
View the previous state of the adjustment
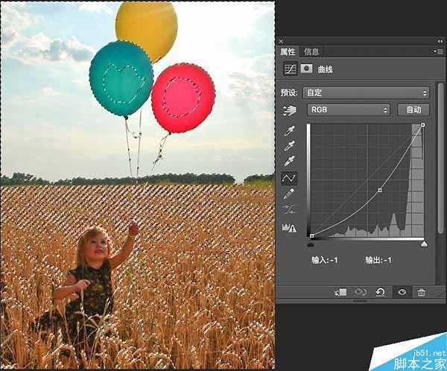361,292
